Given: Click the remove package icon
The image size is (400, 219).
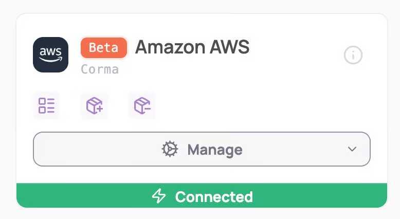Looking at the screenshot, I should tap(142, 106).
